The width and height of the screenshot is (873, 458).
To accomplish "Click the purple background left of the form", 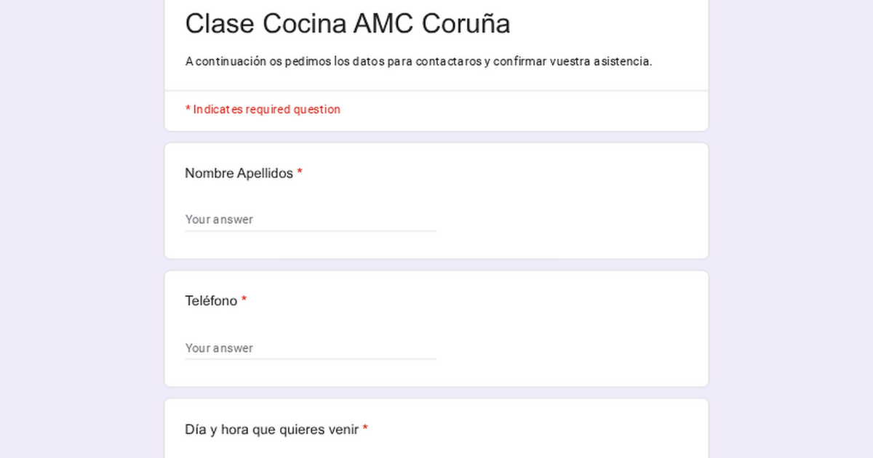I will pos(80,229).
